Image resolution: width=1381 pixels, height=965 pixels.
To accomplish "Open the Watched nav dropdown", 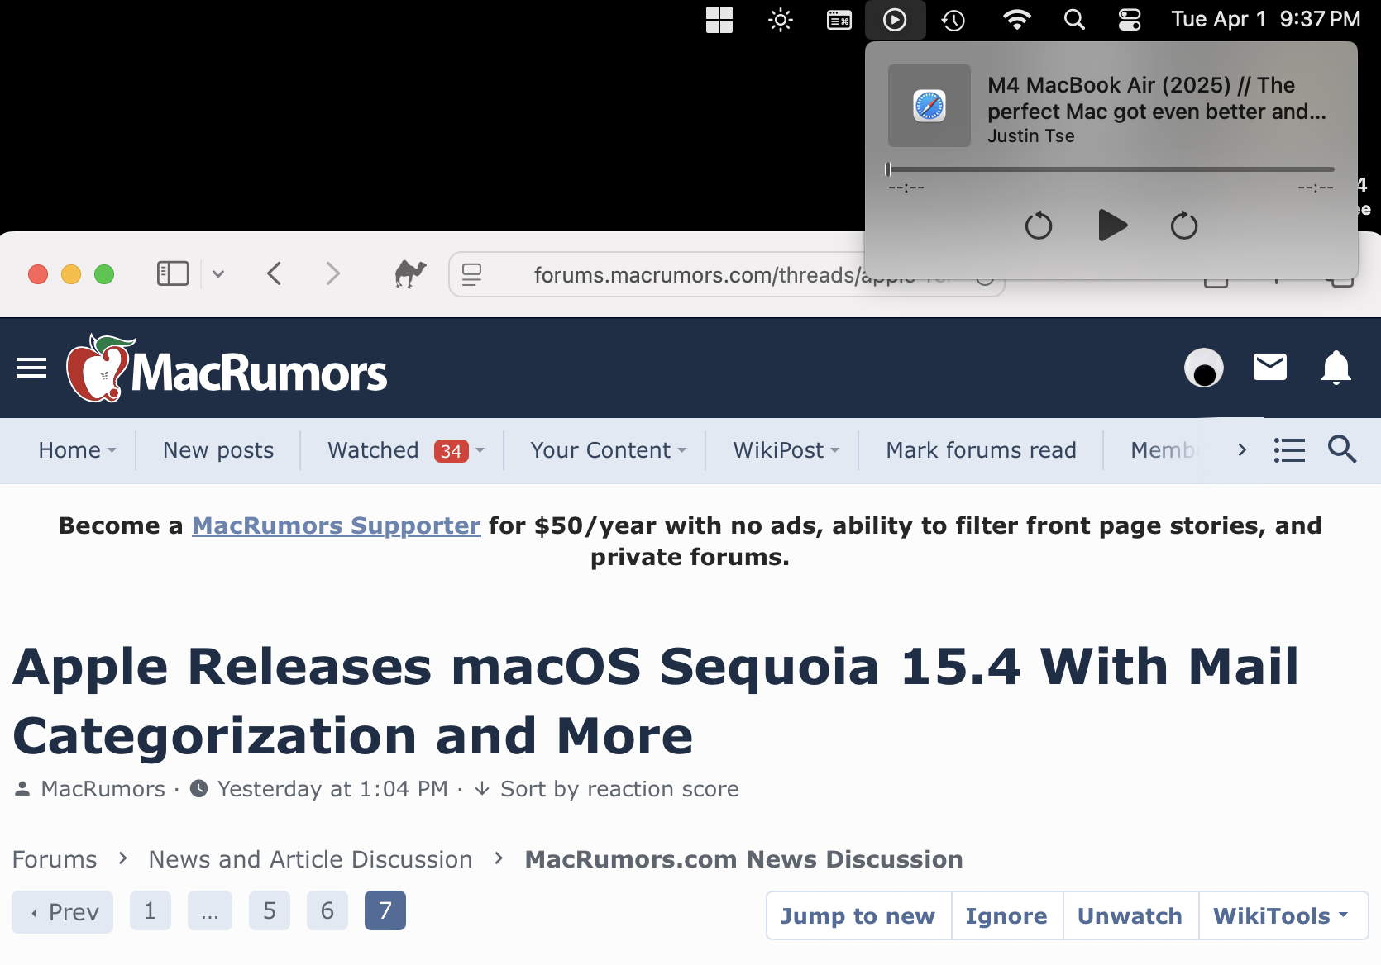I will click(x=406, y=450).
